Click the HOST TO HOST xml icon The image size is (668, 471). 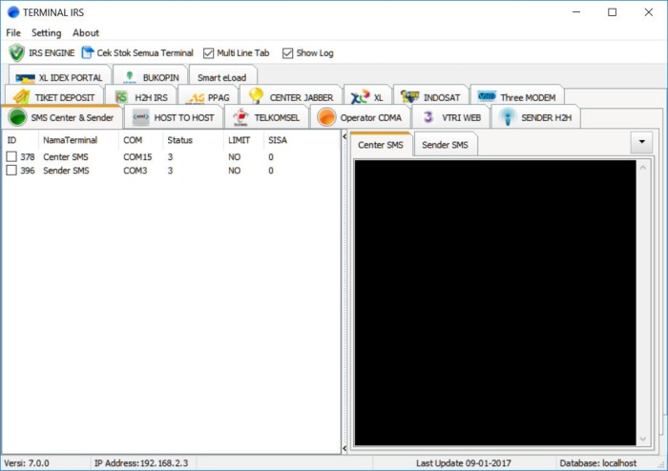[x=140, y=117]
